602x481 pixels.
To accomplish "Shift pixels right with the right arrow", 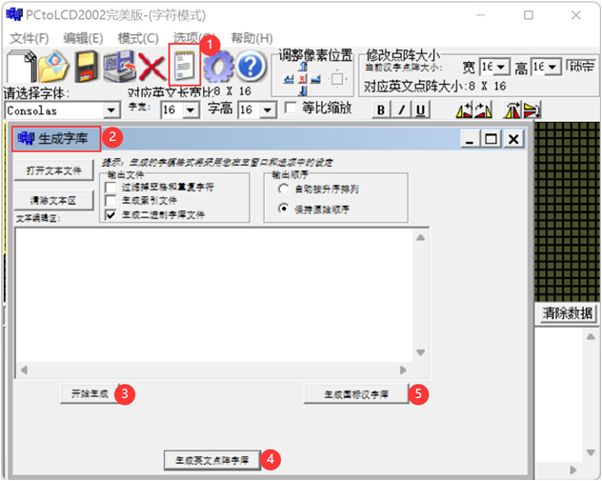I will 315,79.
